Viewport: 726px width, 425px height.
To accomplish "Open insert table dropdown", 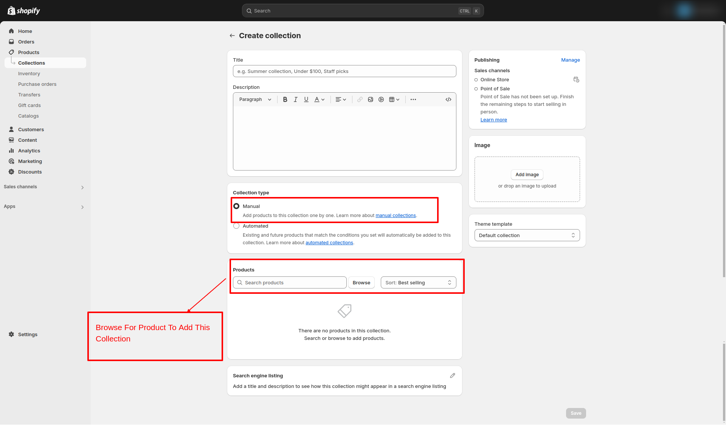I will point(394,99).
